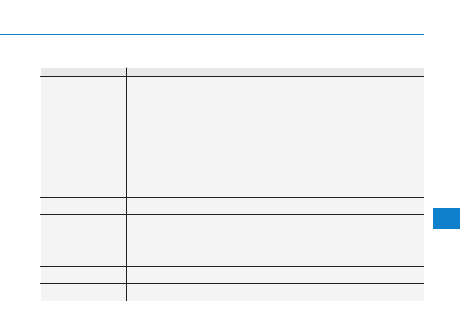Select first column cell in ninth body row

pos(61,223)
